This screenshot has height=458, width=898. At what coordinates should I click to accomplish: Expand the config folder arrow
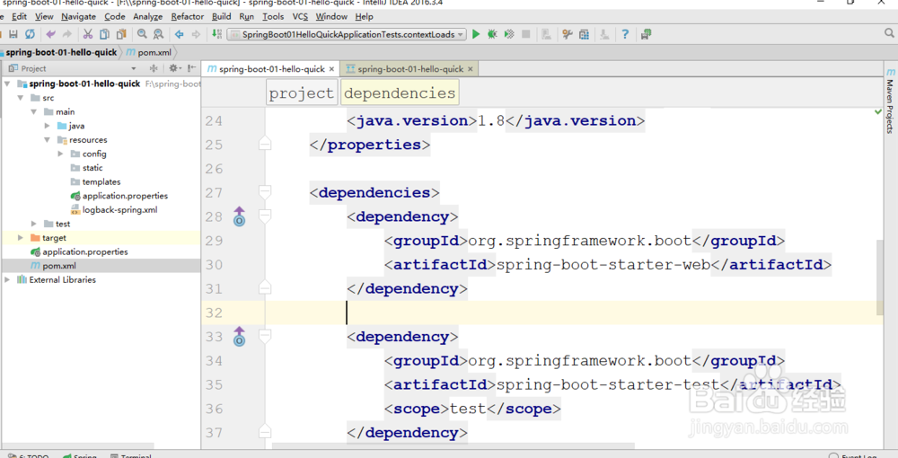60,154
